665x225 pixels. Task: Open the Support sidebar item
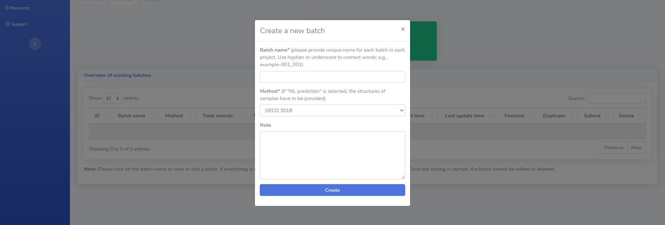coord(16,24)
